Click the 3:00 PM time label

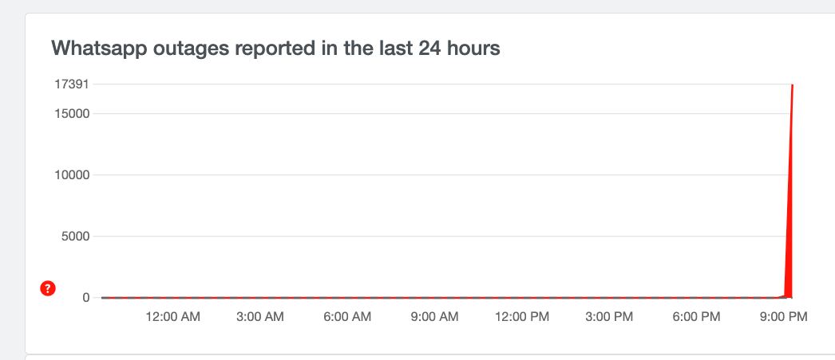609,317
